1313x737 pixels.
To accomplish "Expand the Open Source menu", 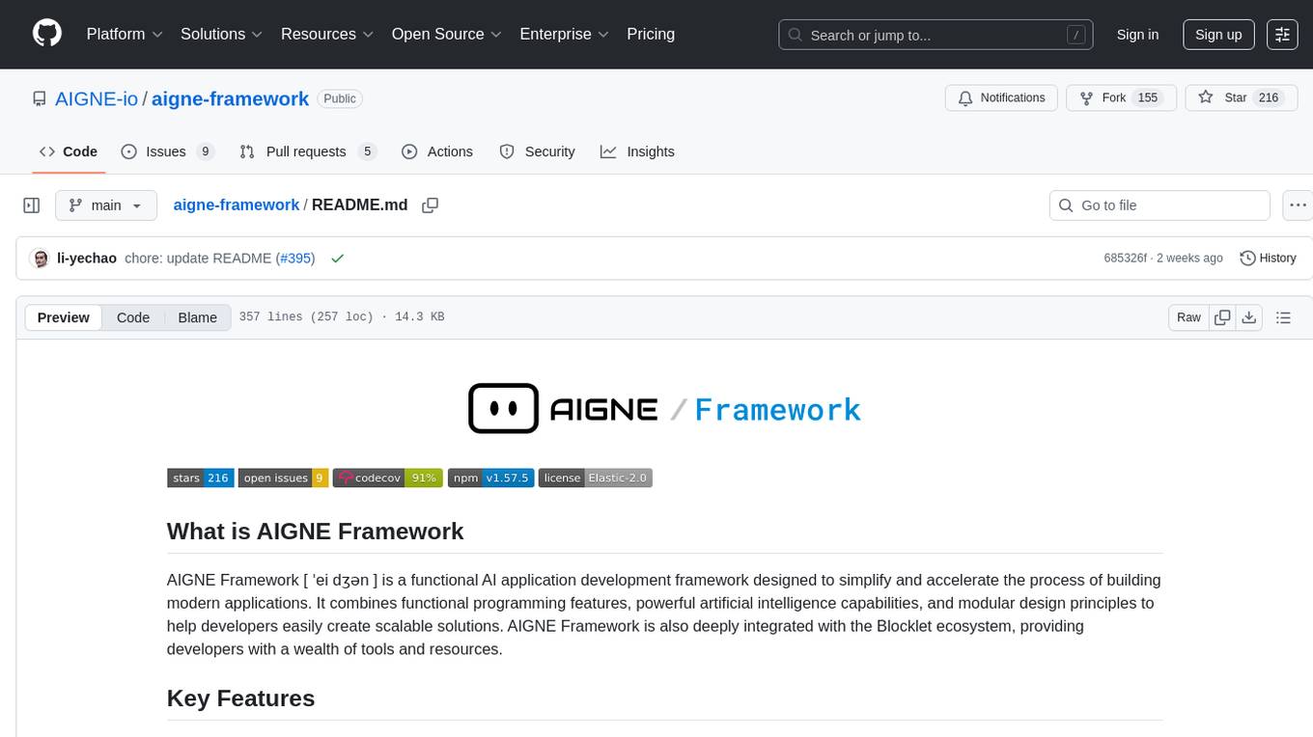I will [x=446, y=34].
